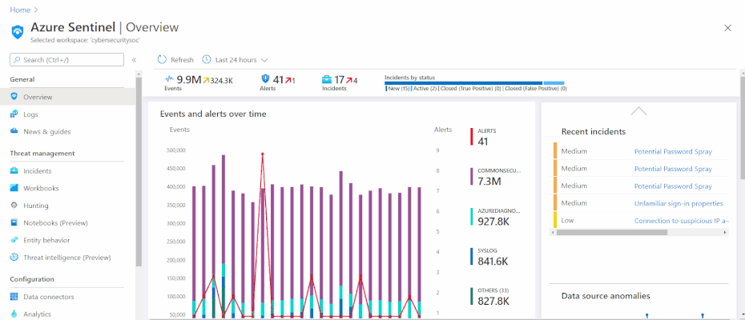
Task: Close the Azure Sentinel blade with X
Action: coord(727,28)
